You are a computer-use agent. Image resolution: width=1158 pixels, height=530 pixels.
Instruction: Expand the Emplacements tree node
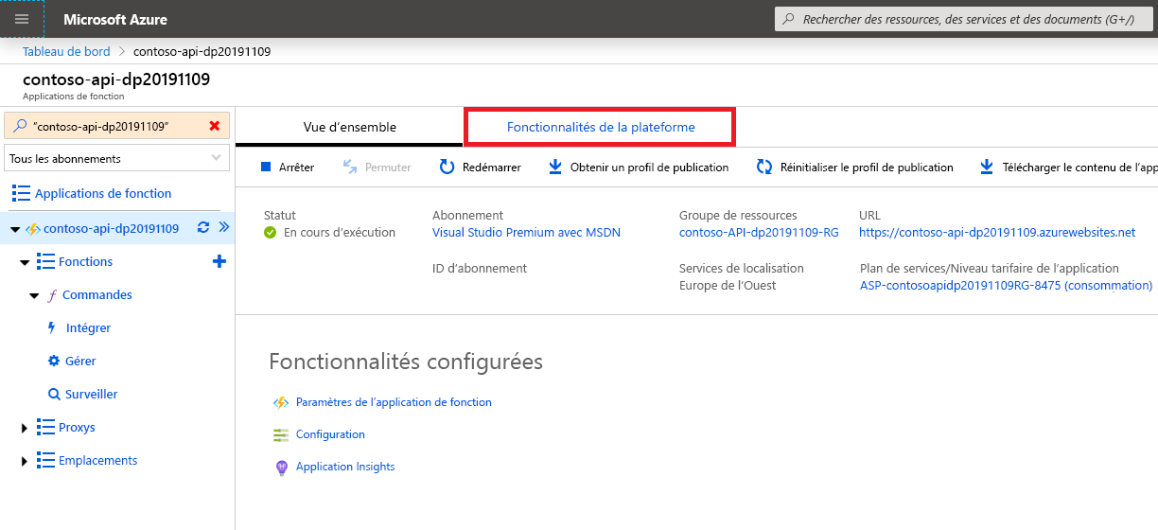click(25, 461)
